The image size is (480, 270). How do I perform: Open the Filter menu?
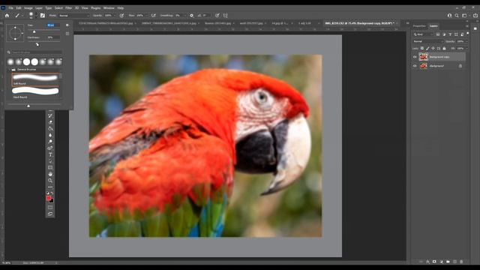(x=68, y=8)
